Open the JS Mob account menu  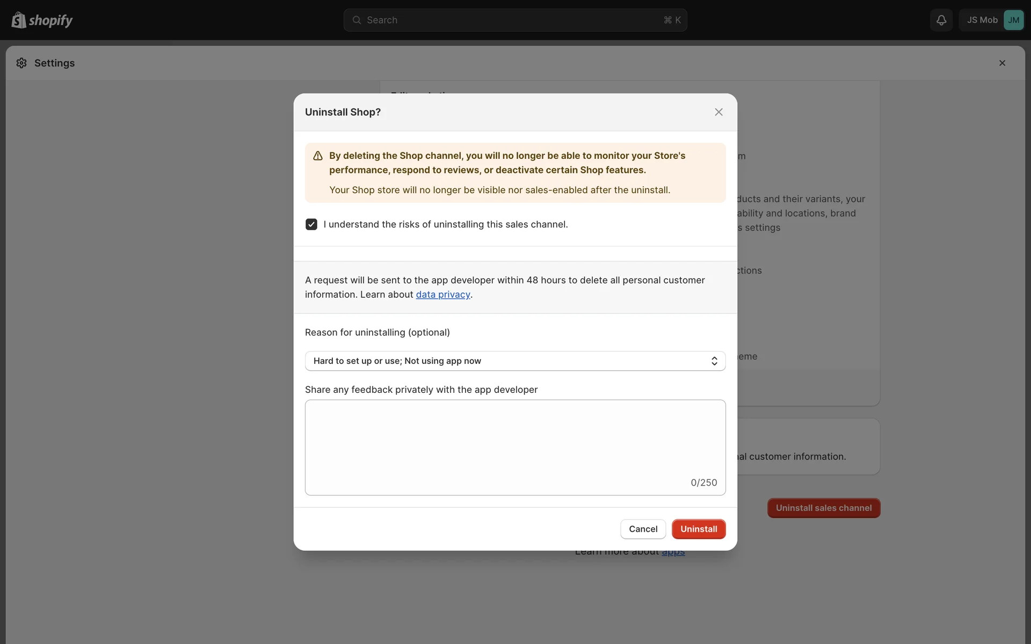pyautogui.click(x=982, y=20)
